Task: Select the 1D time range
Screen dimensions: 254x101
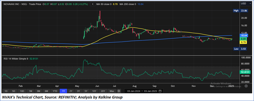Action: click(6, 91)
